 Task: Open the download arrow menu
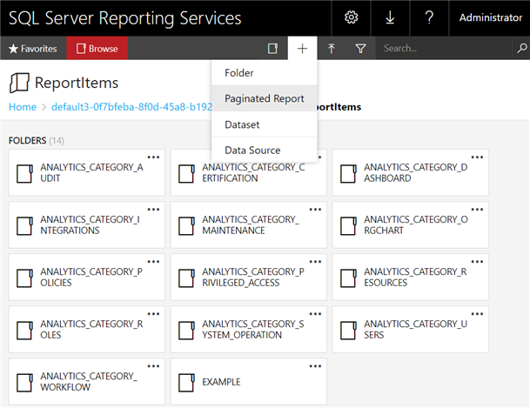390,17
